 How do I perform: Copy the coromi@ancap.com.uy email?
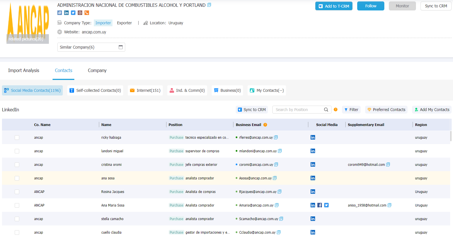[276, 164]
